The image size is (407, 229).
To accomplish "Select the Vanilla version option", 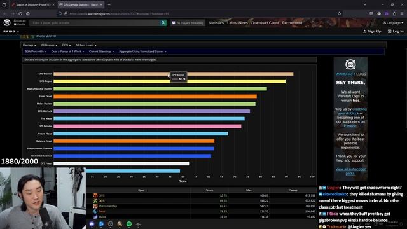I will click(x=20, y=24).
